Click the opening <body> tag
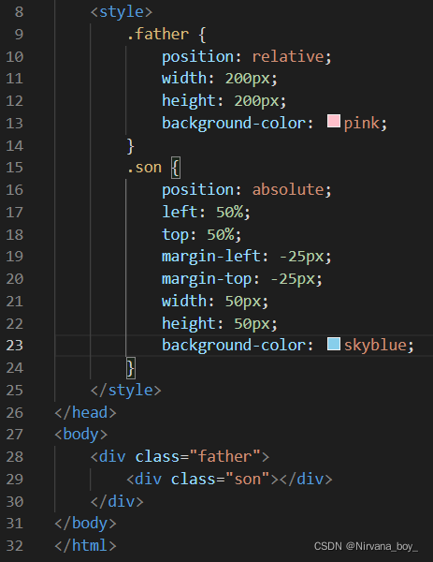Screen dimensions: 433x562 (80, 435)
